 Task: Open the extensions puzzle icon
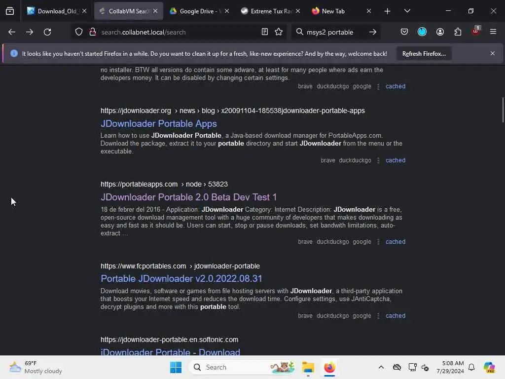click(458, 32)
